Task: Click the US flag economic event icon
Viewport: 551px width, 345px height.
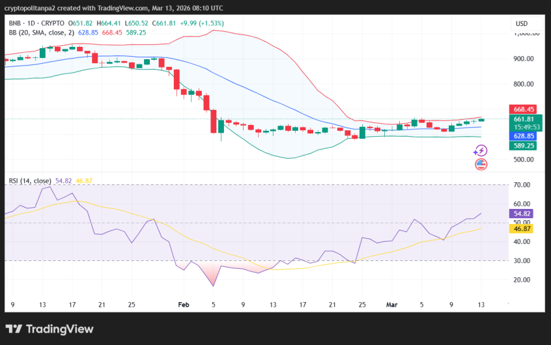Action: tap(481, 164)
